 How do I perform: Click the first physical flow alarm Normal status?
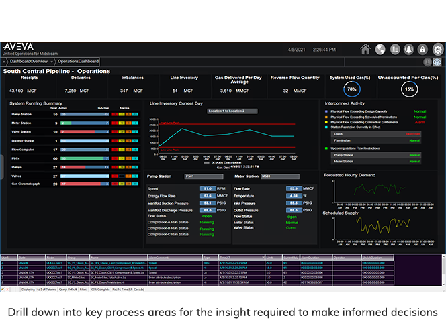click(x=420, y=111)
